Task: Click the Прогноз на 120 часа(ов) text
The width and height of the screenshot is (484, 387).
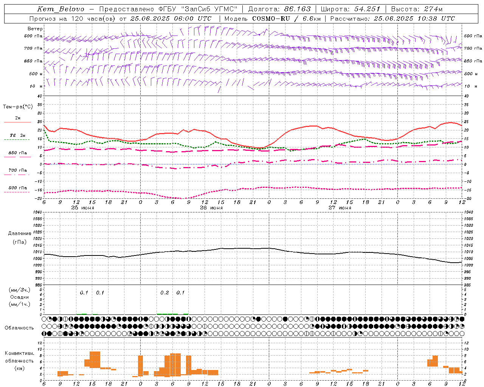Action: pyautogui.click(x=72, y=19)
